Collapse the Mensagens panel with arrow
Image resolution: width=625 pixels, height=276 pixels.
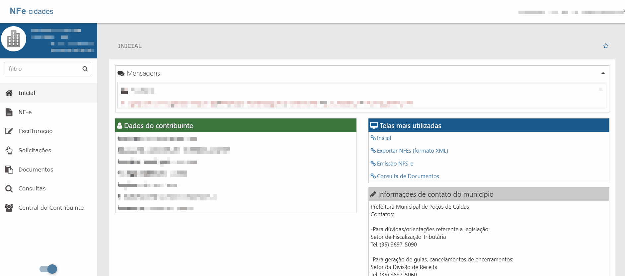[603, 73]
